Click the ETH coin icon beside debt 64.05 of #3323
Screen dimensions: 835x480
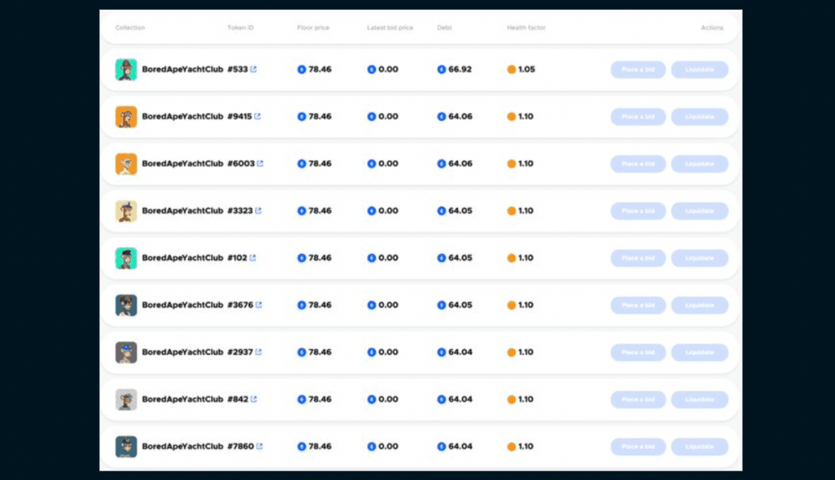(441, 211)
